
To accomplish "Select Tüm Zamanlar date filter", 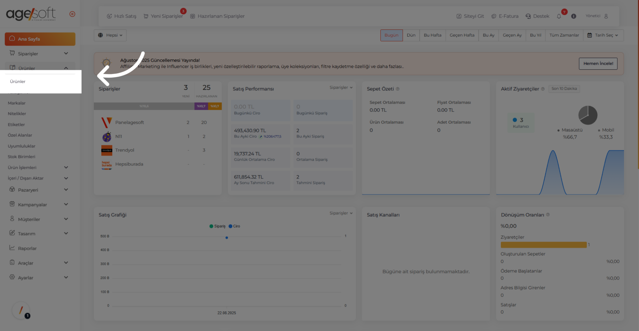I will 564,35.
